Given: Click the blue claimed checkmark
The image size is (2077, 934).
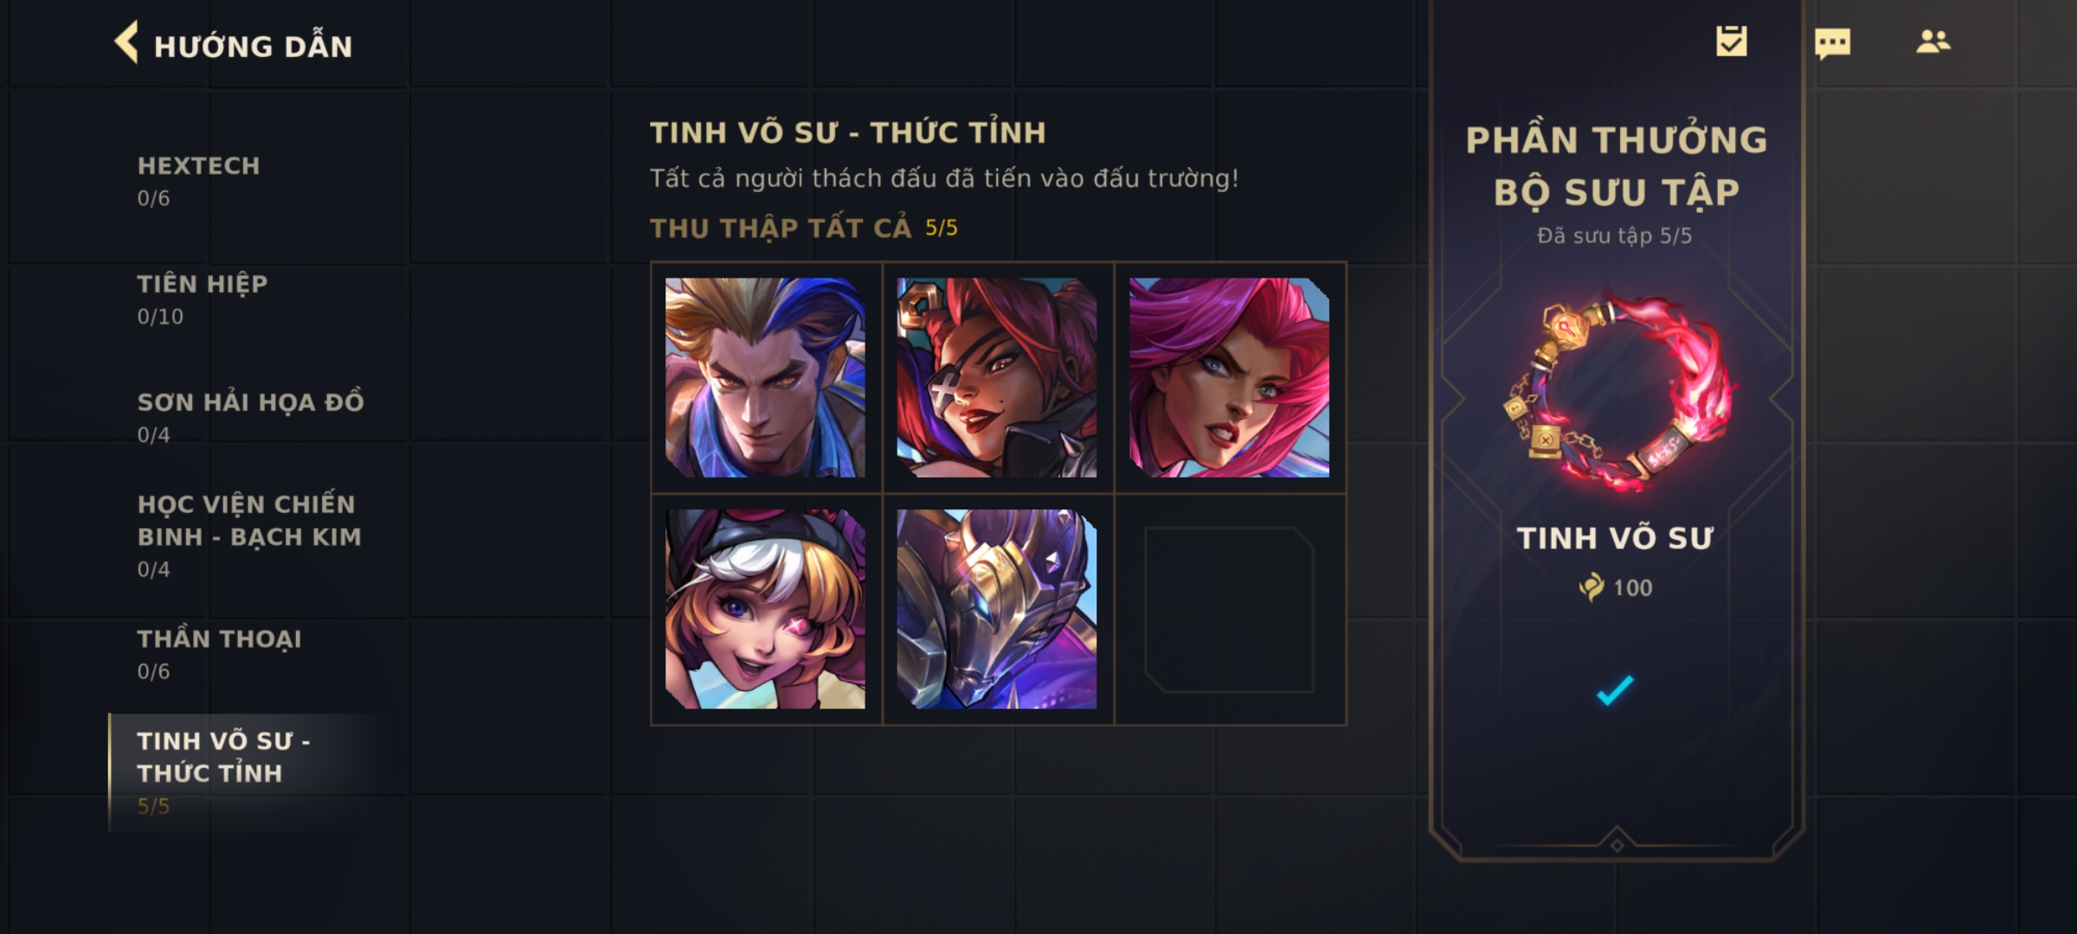Looking at the screenshot, I should point(1615,690).
